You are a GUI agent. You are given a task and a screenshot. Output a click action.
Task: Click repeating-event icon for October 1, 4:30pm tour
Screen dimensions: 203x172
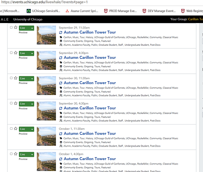(x=61, y=159)
